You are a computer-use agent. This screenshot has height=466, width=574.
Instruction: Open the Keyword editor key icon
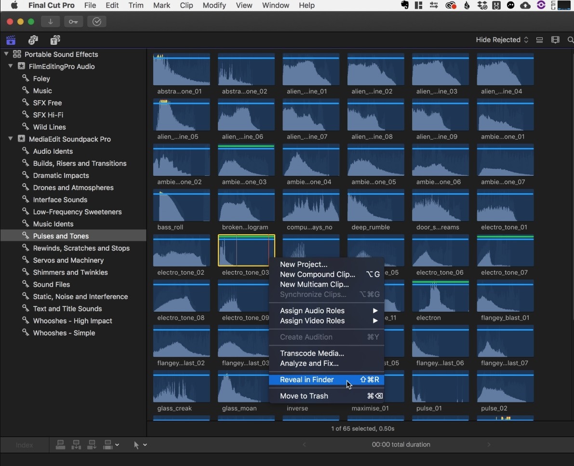(73, 22)
